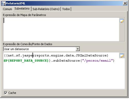Click the $P{REPORT_DATA_SOURCE} parameter text
This screenshot has height=99, width=132.
(26, 61)
